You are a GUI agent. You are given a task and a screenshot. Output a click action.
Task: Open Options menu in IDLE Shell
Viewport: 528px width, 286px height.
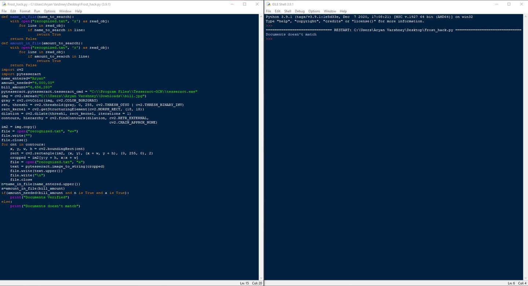[x=314, y=11]
